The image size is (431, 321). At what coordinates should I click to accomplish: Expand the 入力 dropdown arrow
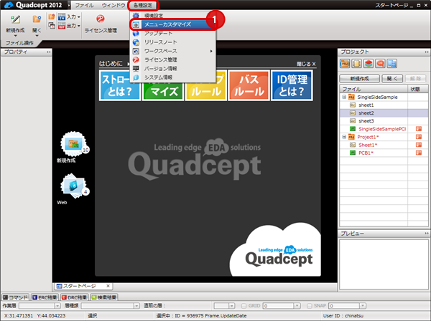pos(78,17)
